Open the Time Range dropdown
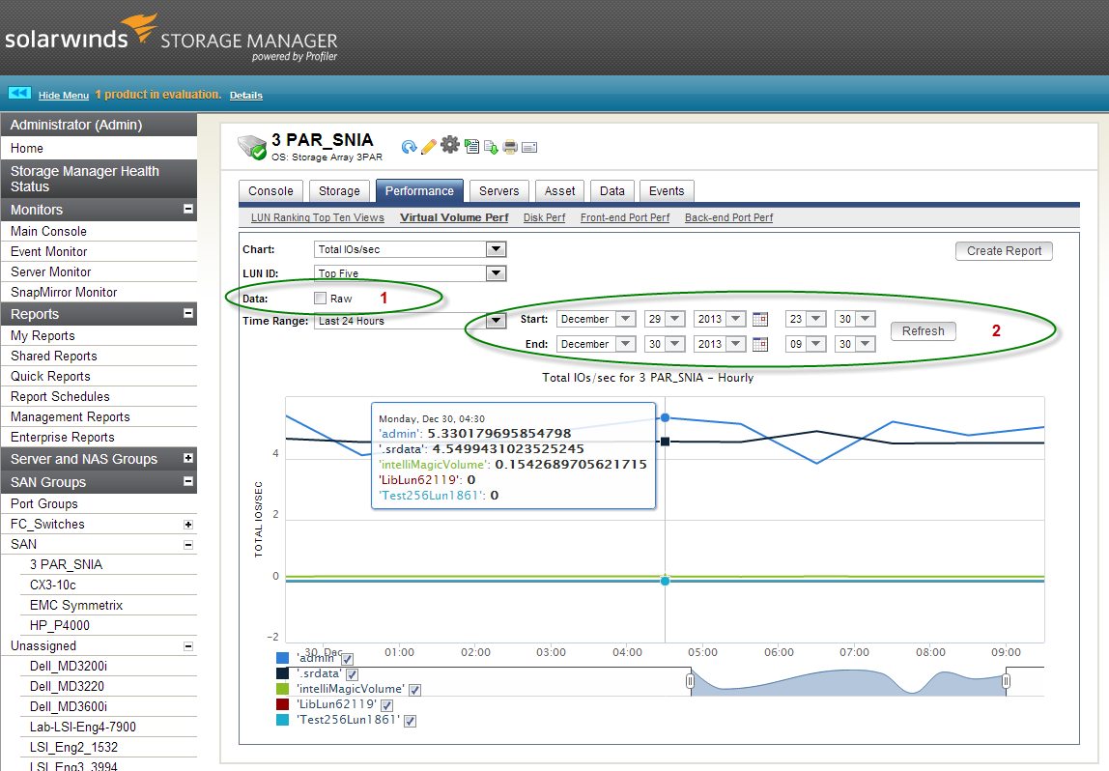 [x=496, y=321]
